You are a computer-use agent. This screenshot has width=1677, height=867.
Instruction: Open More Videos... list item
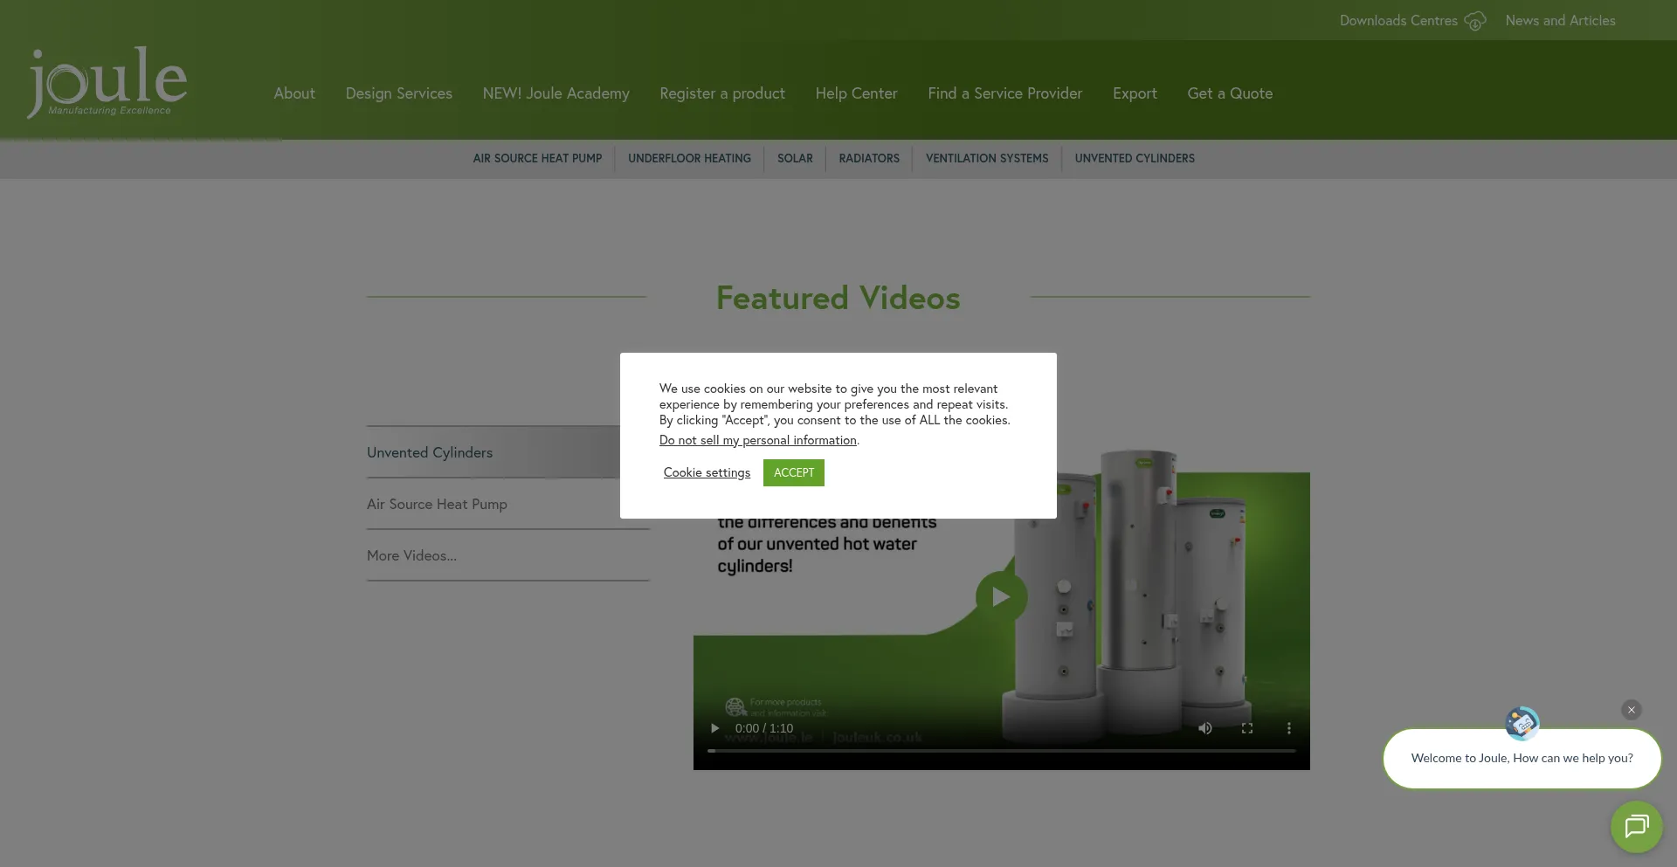click(411, 555)
